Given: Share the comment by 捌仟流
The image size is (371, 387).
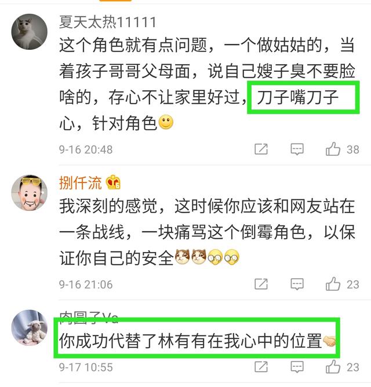Looking at the screenshot, I should pos(261,284).
